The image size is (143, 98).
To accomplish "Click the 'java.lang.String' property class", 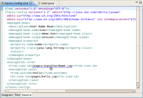I will (50, 48).
